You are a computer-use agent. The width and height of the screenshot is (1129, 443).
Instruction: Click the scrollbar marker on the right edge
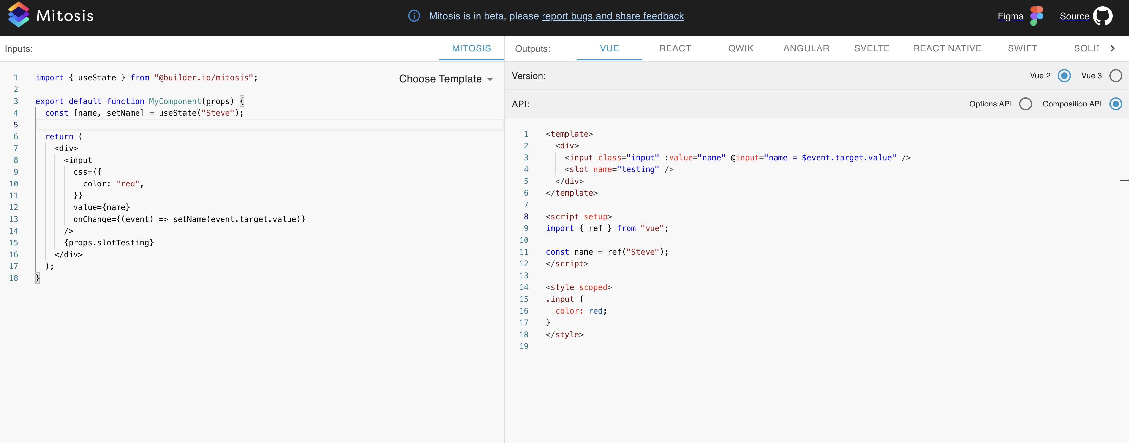1123,180
